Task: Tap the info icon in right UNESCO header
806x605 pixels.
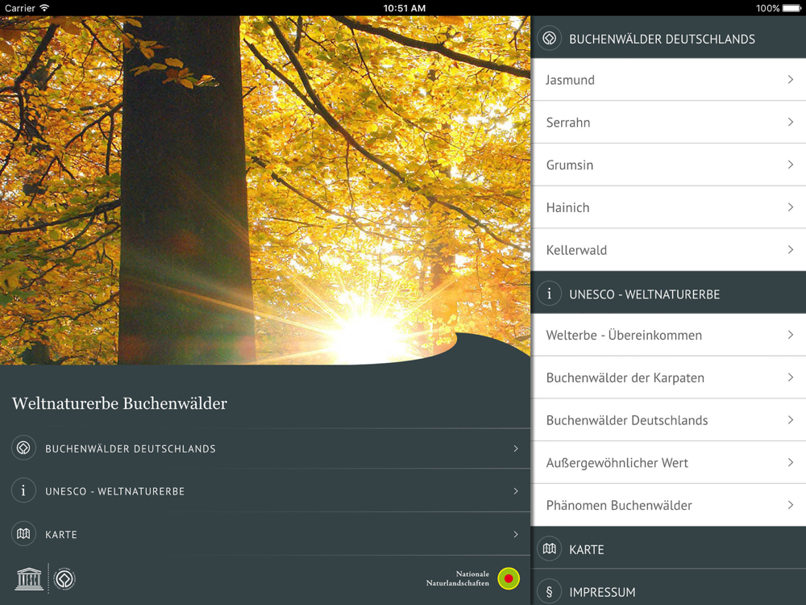Action: click(x=549, y=294)
